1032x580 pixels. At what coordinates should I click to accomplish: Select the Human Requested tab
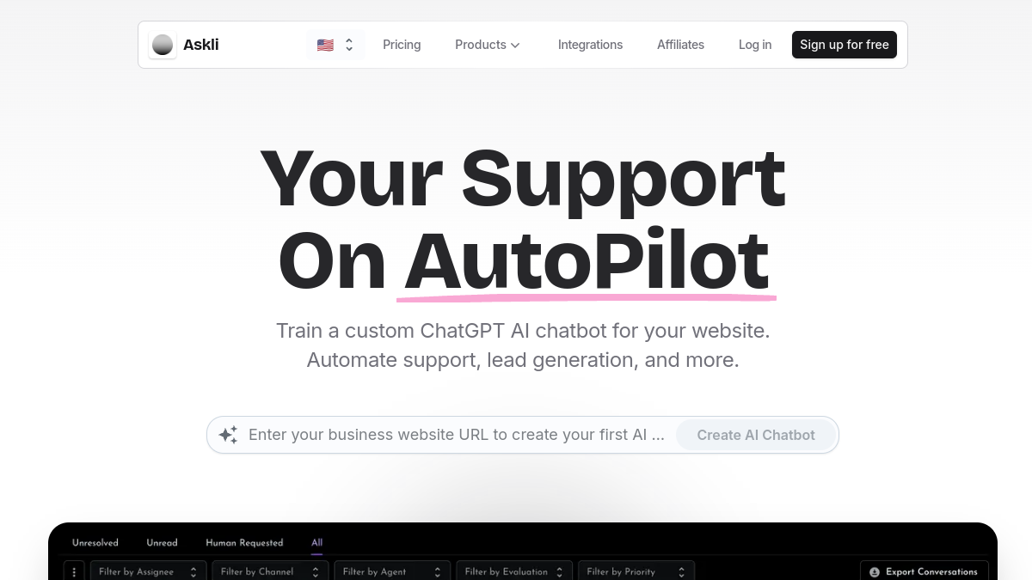(244, 543)
